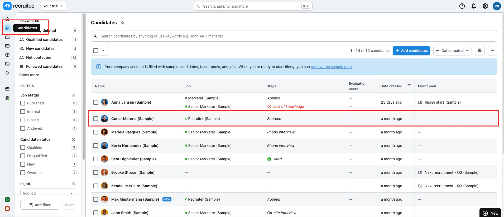The width and height of the screenshot is (504, 217).
Task: Expand Show more favorites
Action: point(29,75)
